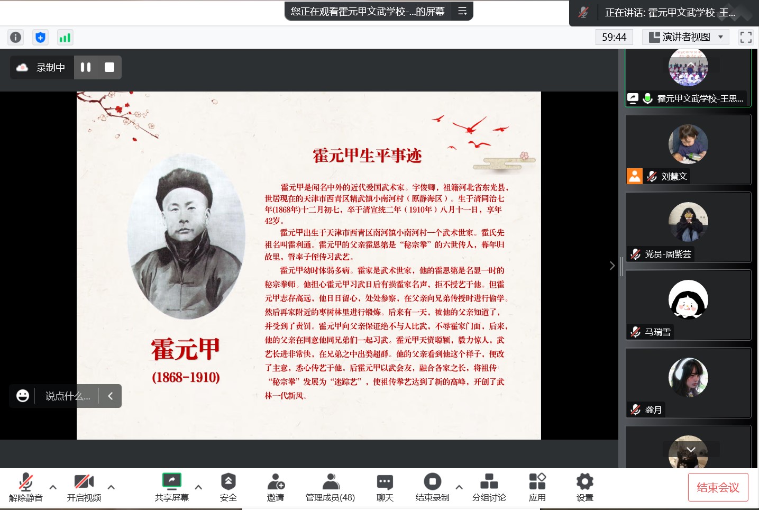
Task: Click the meeting info icon
Action: pyautogui.click(x=16, y=37)
